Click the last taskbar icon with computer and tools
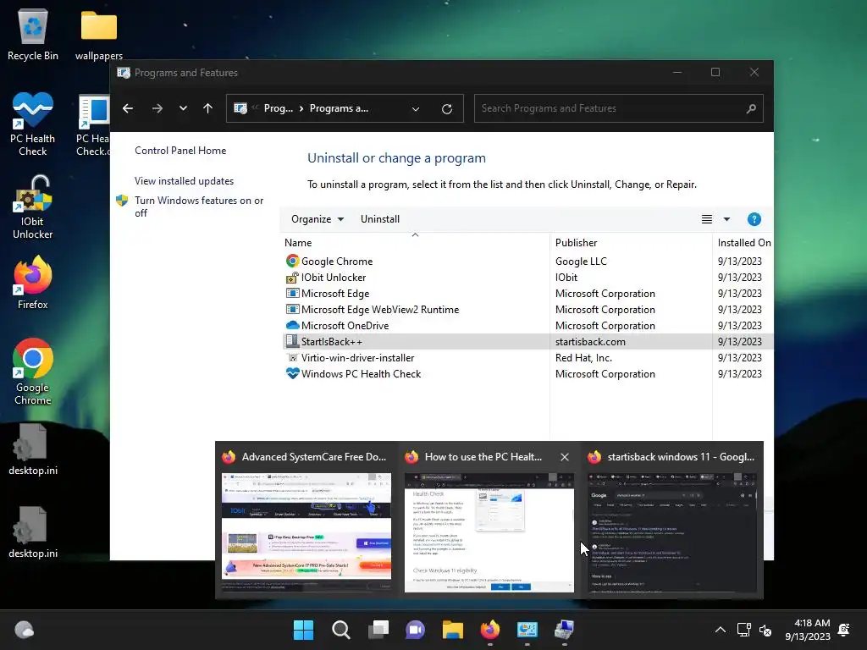Screen dimensions: 867x650 [x=565, y=630]
